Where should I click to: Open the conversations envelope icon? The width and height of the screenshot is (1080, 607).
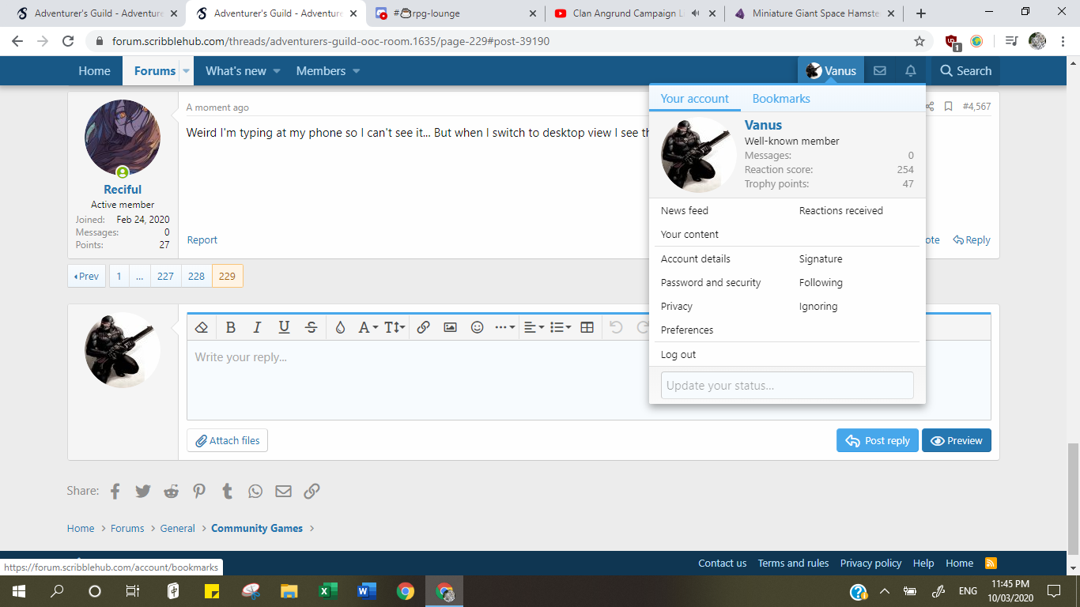(879, 71)
